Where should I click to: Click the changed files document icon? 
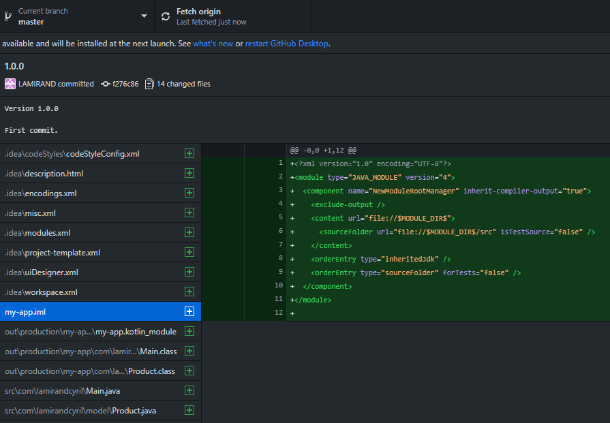149,84
